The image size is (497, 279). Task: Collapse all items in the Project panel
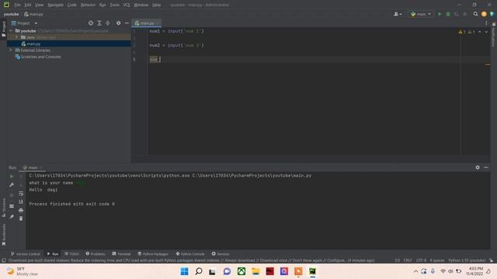(108, 23)
